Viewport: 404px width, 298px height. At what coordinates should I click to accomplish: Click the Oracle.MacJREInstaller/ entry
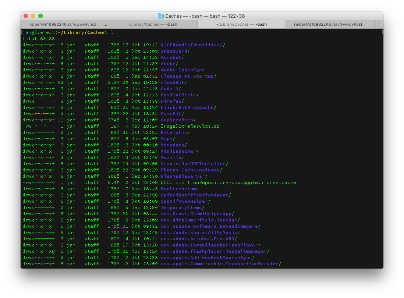tap(194, 164)
